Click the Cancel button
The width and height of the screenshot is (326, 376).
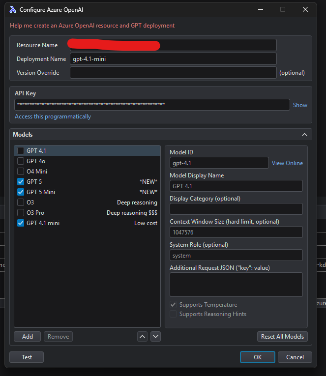295,357
